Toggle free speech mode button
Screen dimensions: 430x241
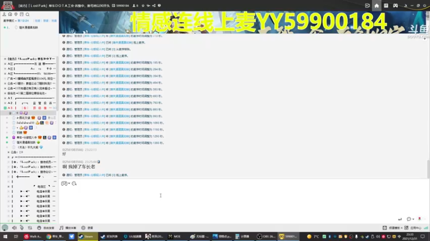pos(46,228)
